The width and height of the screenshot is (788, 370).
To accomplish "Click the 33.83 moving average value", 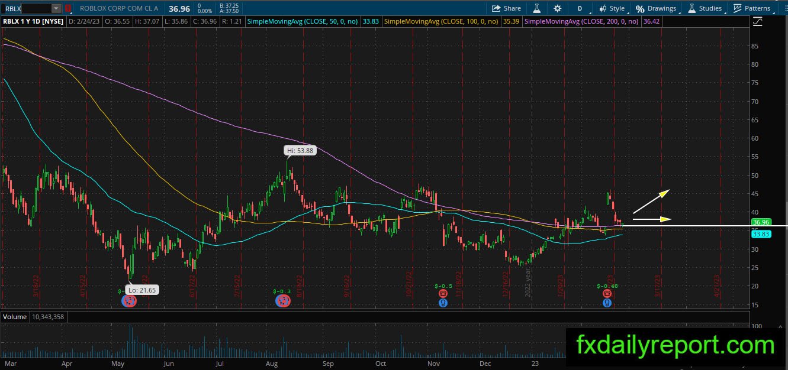I will [x=371, y=21].
